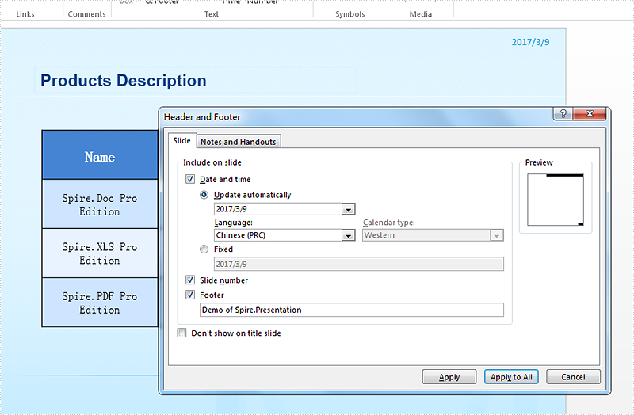
Task: Toggle the Footer checkbox
Action: [x=190, y=295]
